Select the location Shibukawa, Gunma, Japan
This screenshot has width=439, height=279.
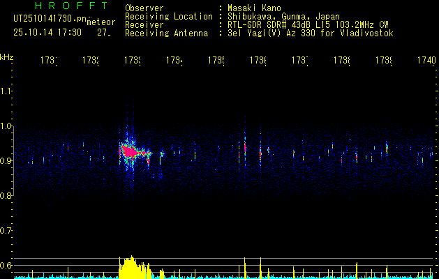pos(283,17)
